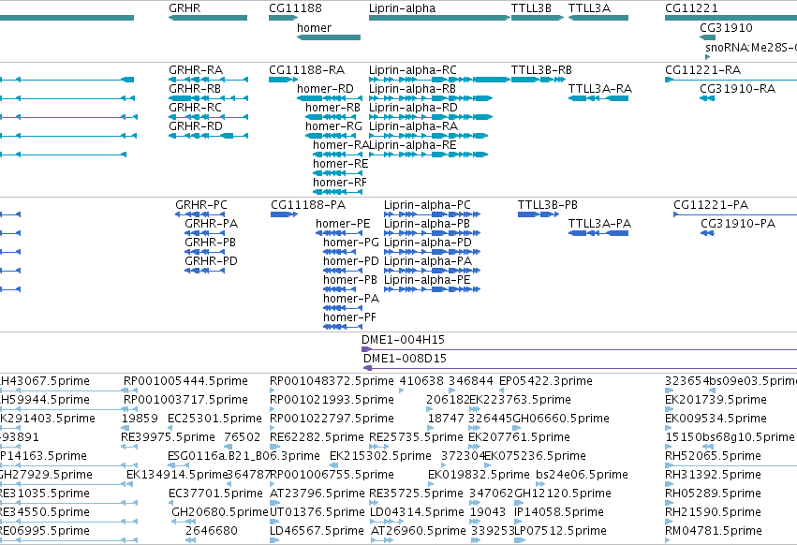Click transcript Liprin-alpha-RC
The height and width of the screenshot is (545, 797).
[x=439, y=80]
